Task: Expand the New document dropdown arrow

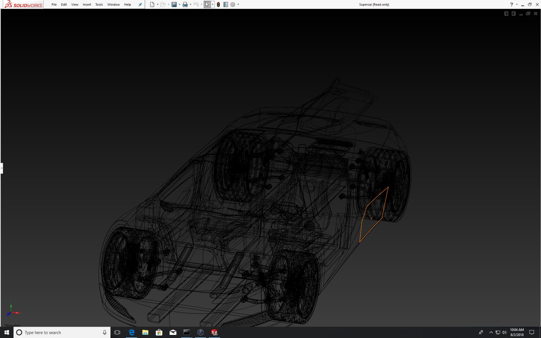Action: (158, 5)
